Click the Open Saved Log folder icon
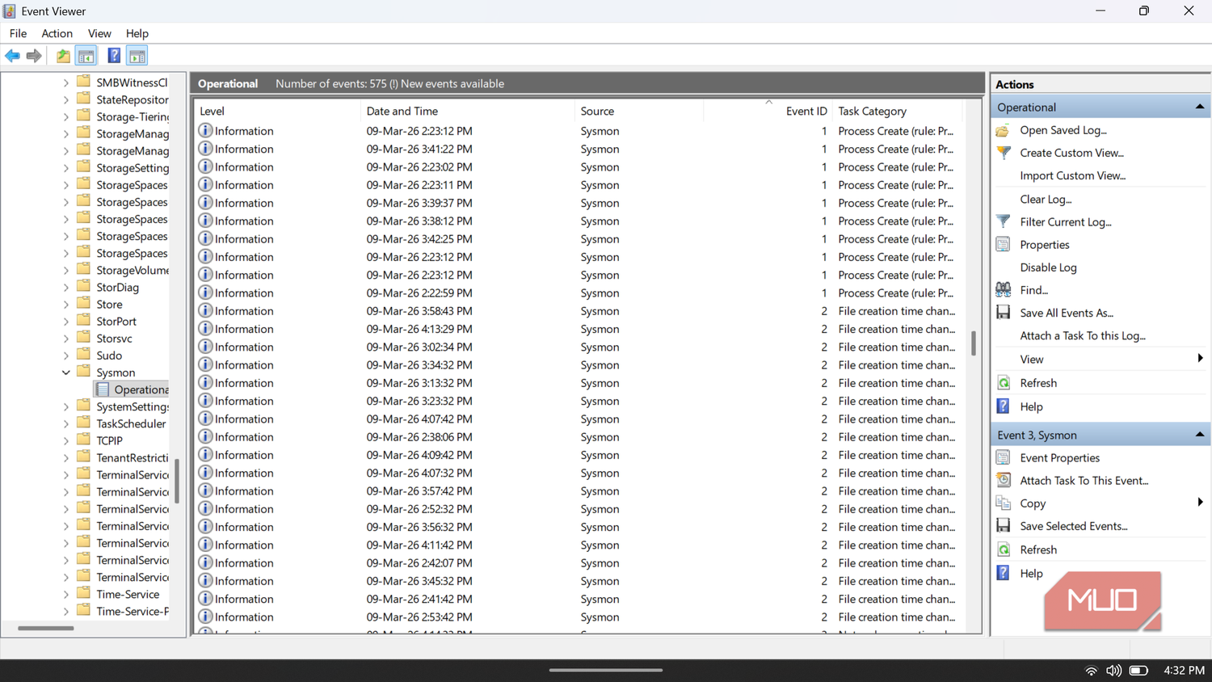The height and width of the screenshot is (682, 1212). (x=1003, y=130)
